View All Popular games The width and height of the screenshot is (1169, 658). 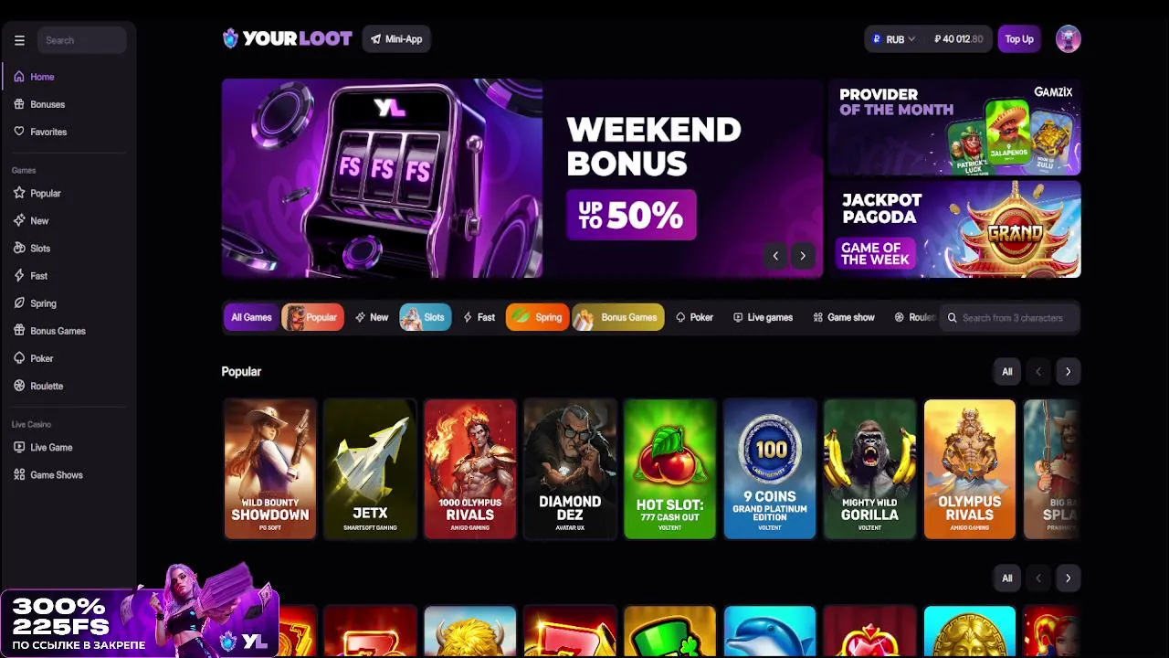tap(1006, 372)
